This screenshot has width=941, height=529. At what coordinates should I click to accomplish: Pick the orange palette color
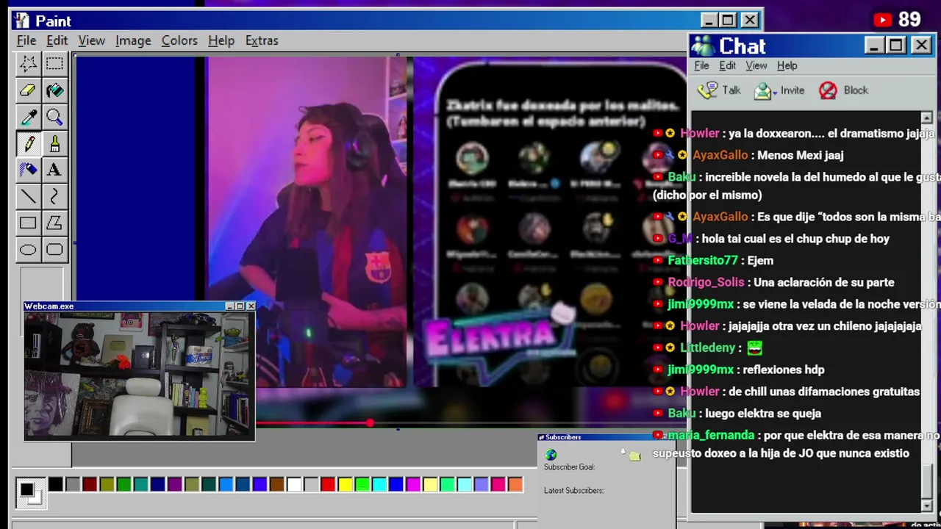tap(515, 484)
